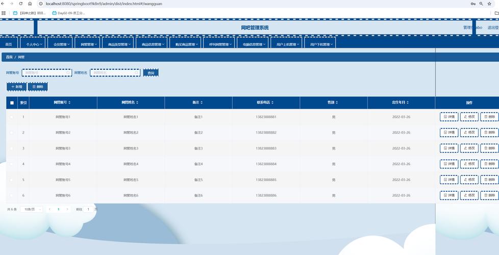Image resolution: width=499 pixels, height=255 pixels.
Task: Click sort icon on 出生年月 column
Action: point(407,103)
